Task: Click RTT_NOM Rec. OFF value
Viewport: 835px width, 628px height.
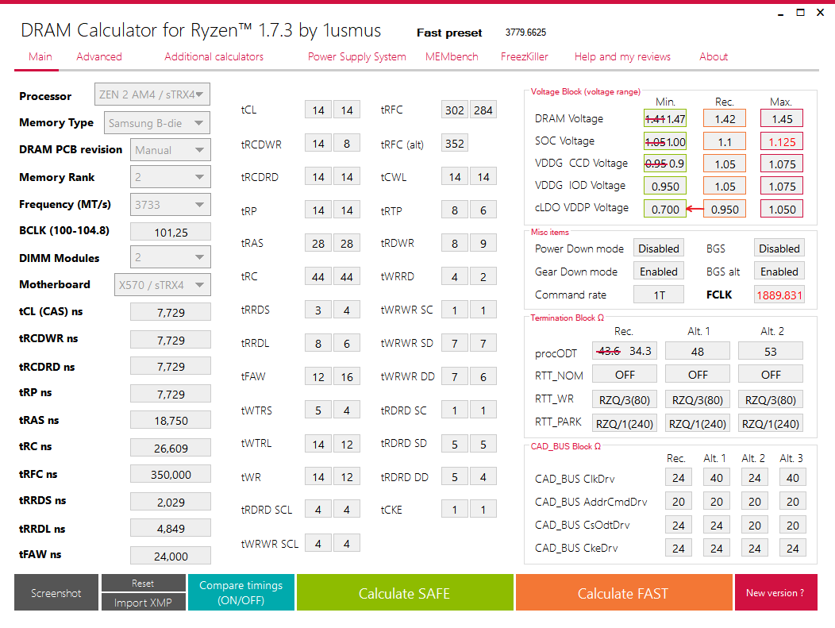Action: 625,375
